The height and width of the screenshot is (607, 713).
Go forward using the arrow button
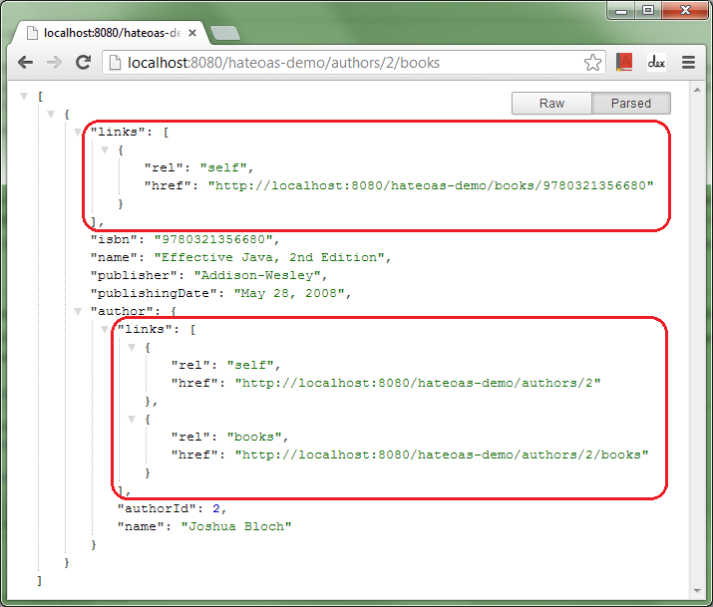[55, 62]
